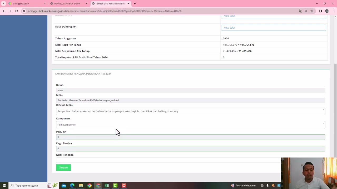This screenshot has height=189, width=337.
Task: Click the e-renggar-boksalur URL address bar
Action: point(104,11)
